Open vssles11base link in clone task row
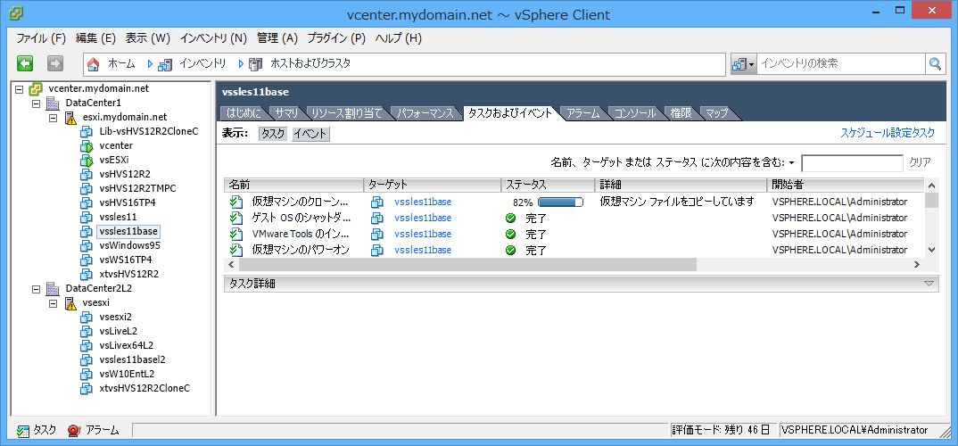 (423, 202)
